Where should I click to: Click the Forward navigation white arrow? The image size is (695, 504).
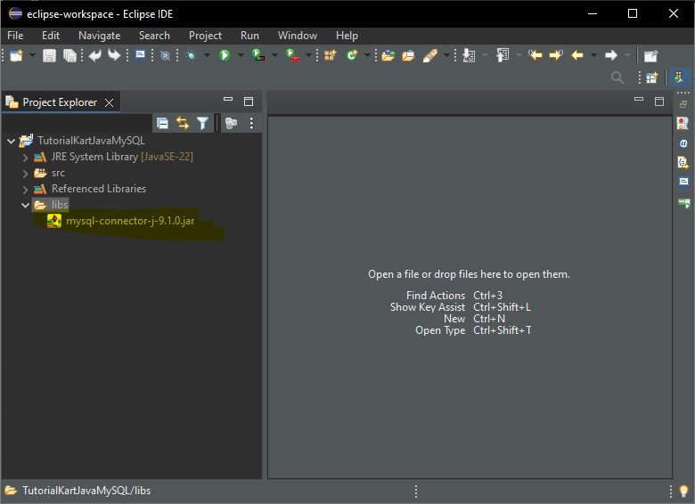click(611, 55)
